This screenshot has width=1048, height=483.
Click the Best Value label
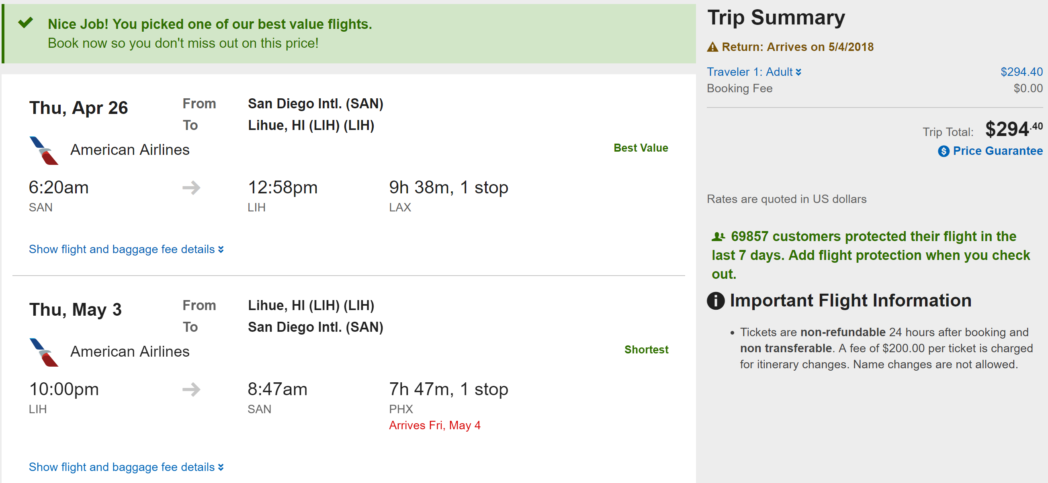coord(641,148)
